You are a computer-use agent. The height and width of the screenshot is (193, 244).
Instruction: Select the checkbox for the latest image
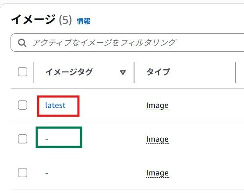click(x=23, y=105)
